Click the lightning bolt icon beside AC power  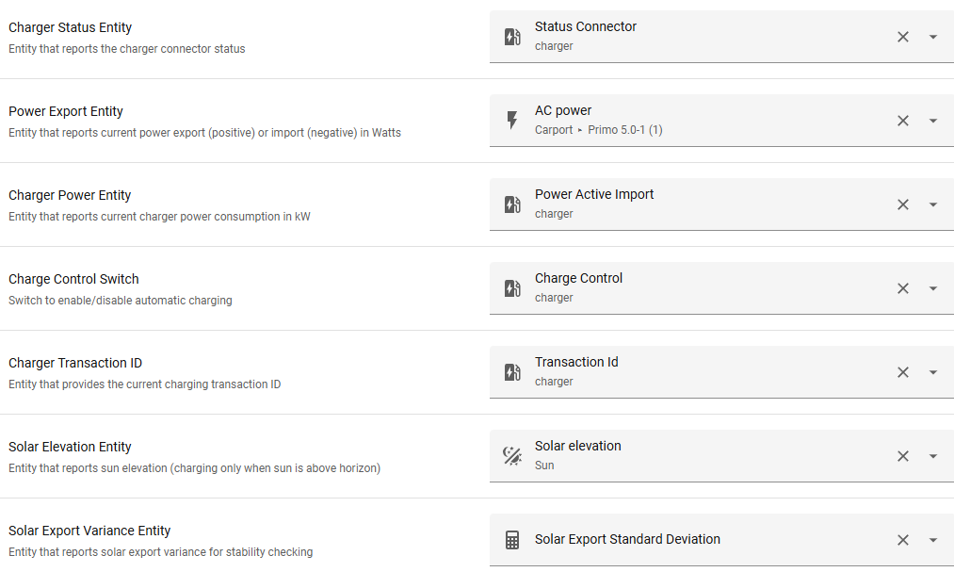[512, 121]
